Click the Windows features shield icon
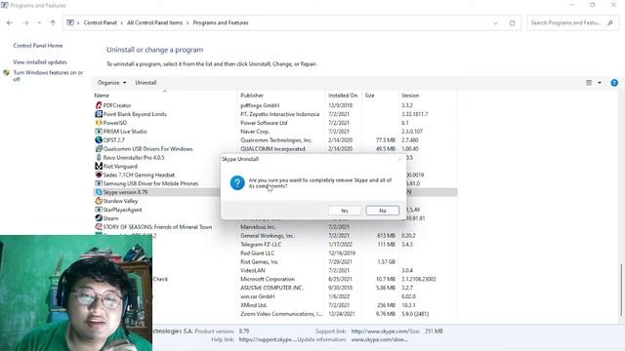 click(x=7, y=73)
